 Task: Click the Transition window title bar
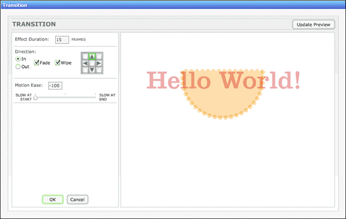coord(173,5)
